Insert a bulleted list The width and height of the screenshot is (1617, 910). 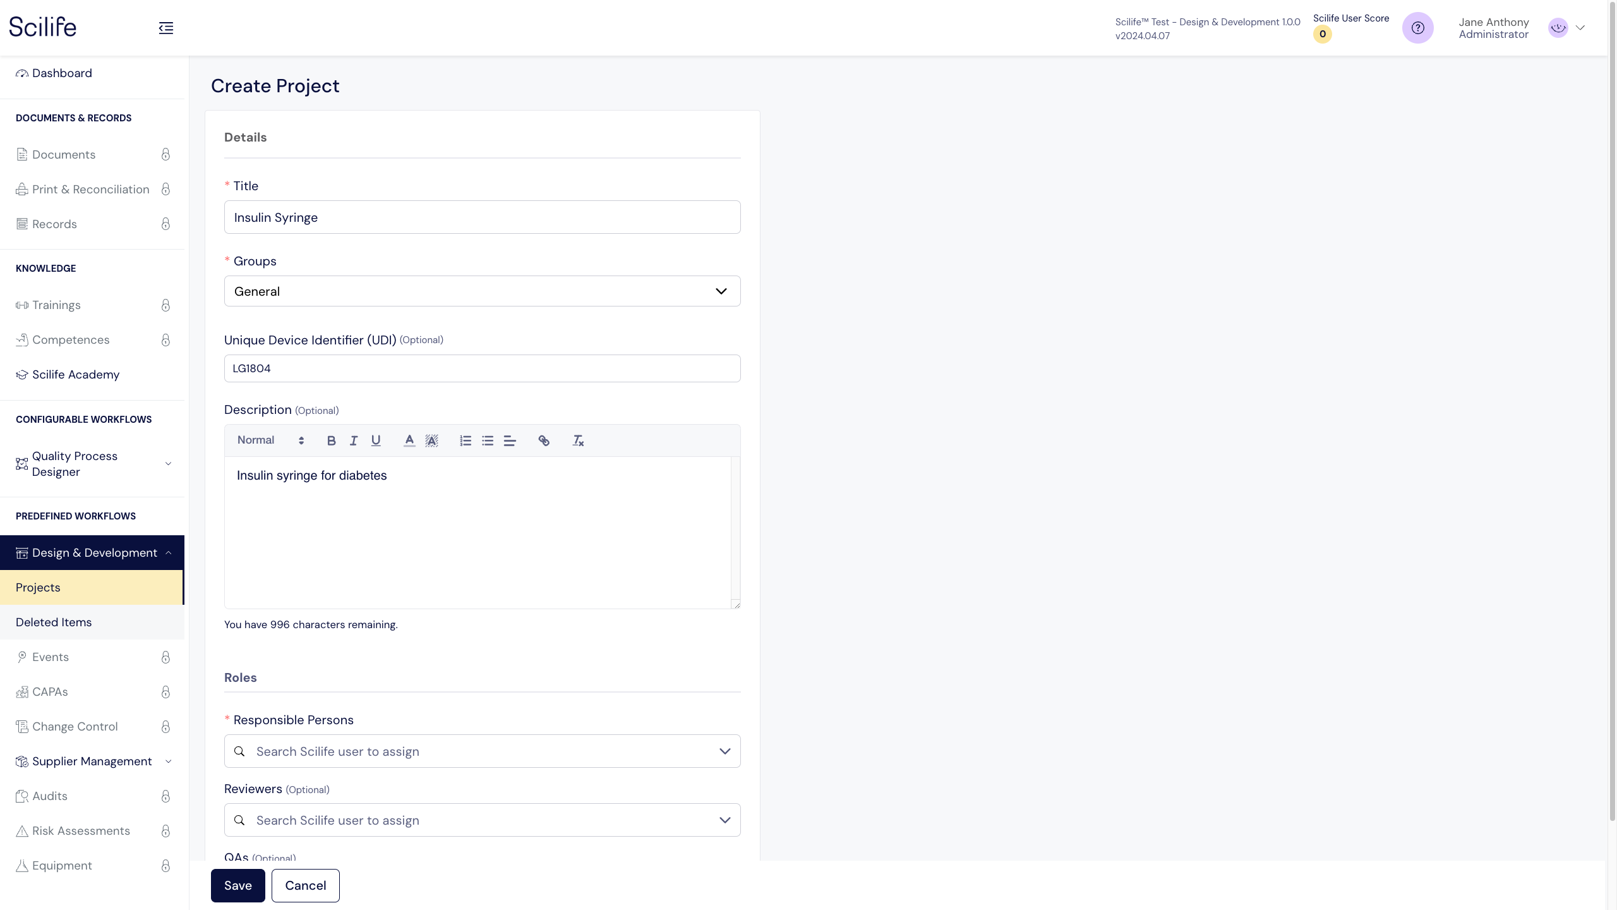tap(488, 440)
